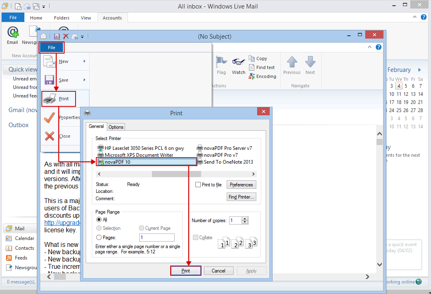The width and height of the screenshot is (431, 294).
Task: Choose Print from the File menu
Action: [x=58, y=99]
